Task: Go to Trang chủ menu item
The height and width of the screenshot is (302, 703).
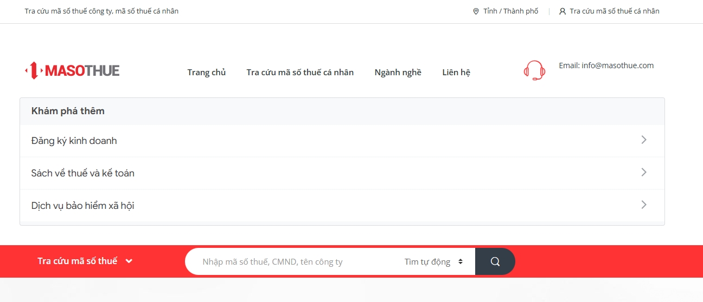Action: [206, 73]
